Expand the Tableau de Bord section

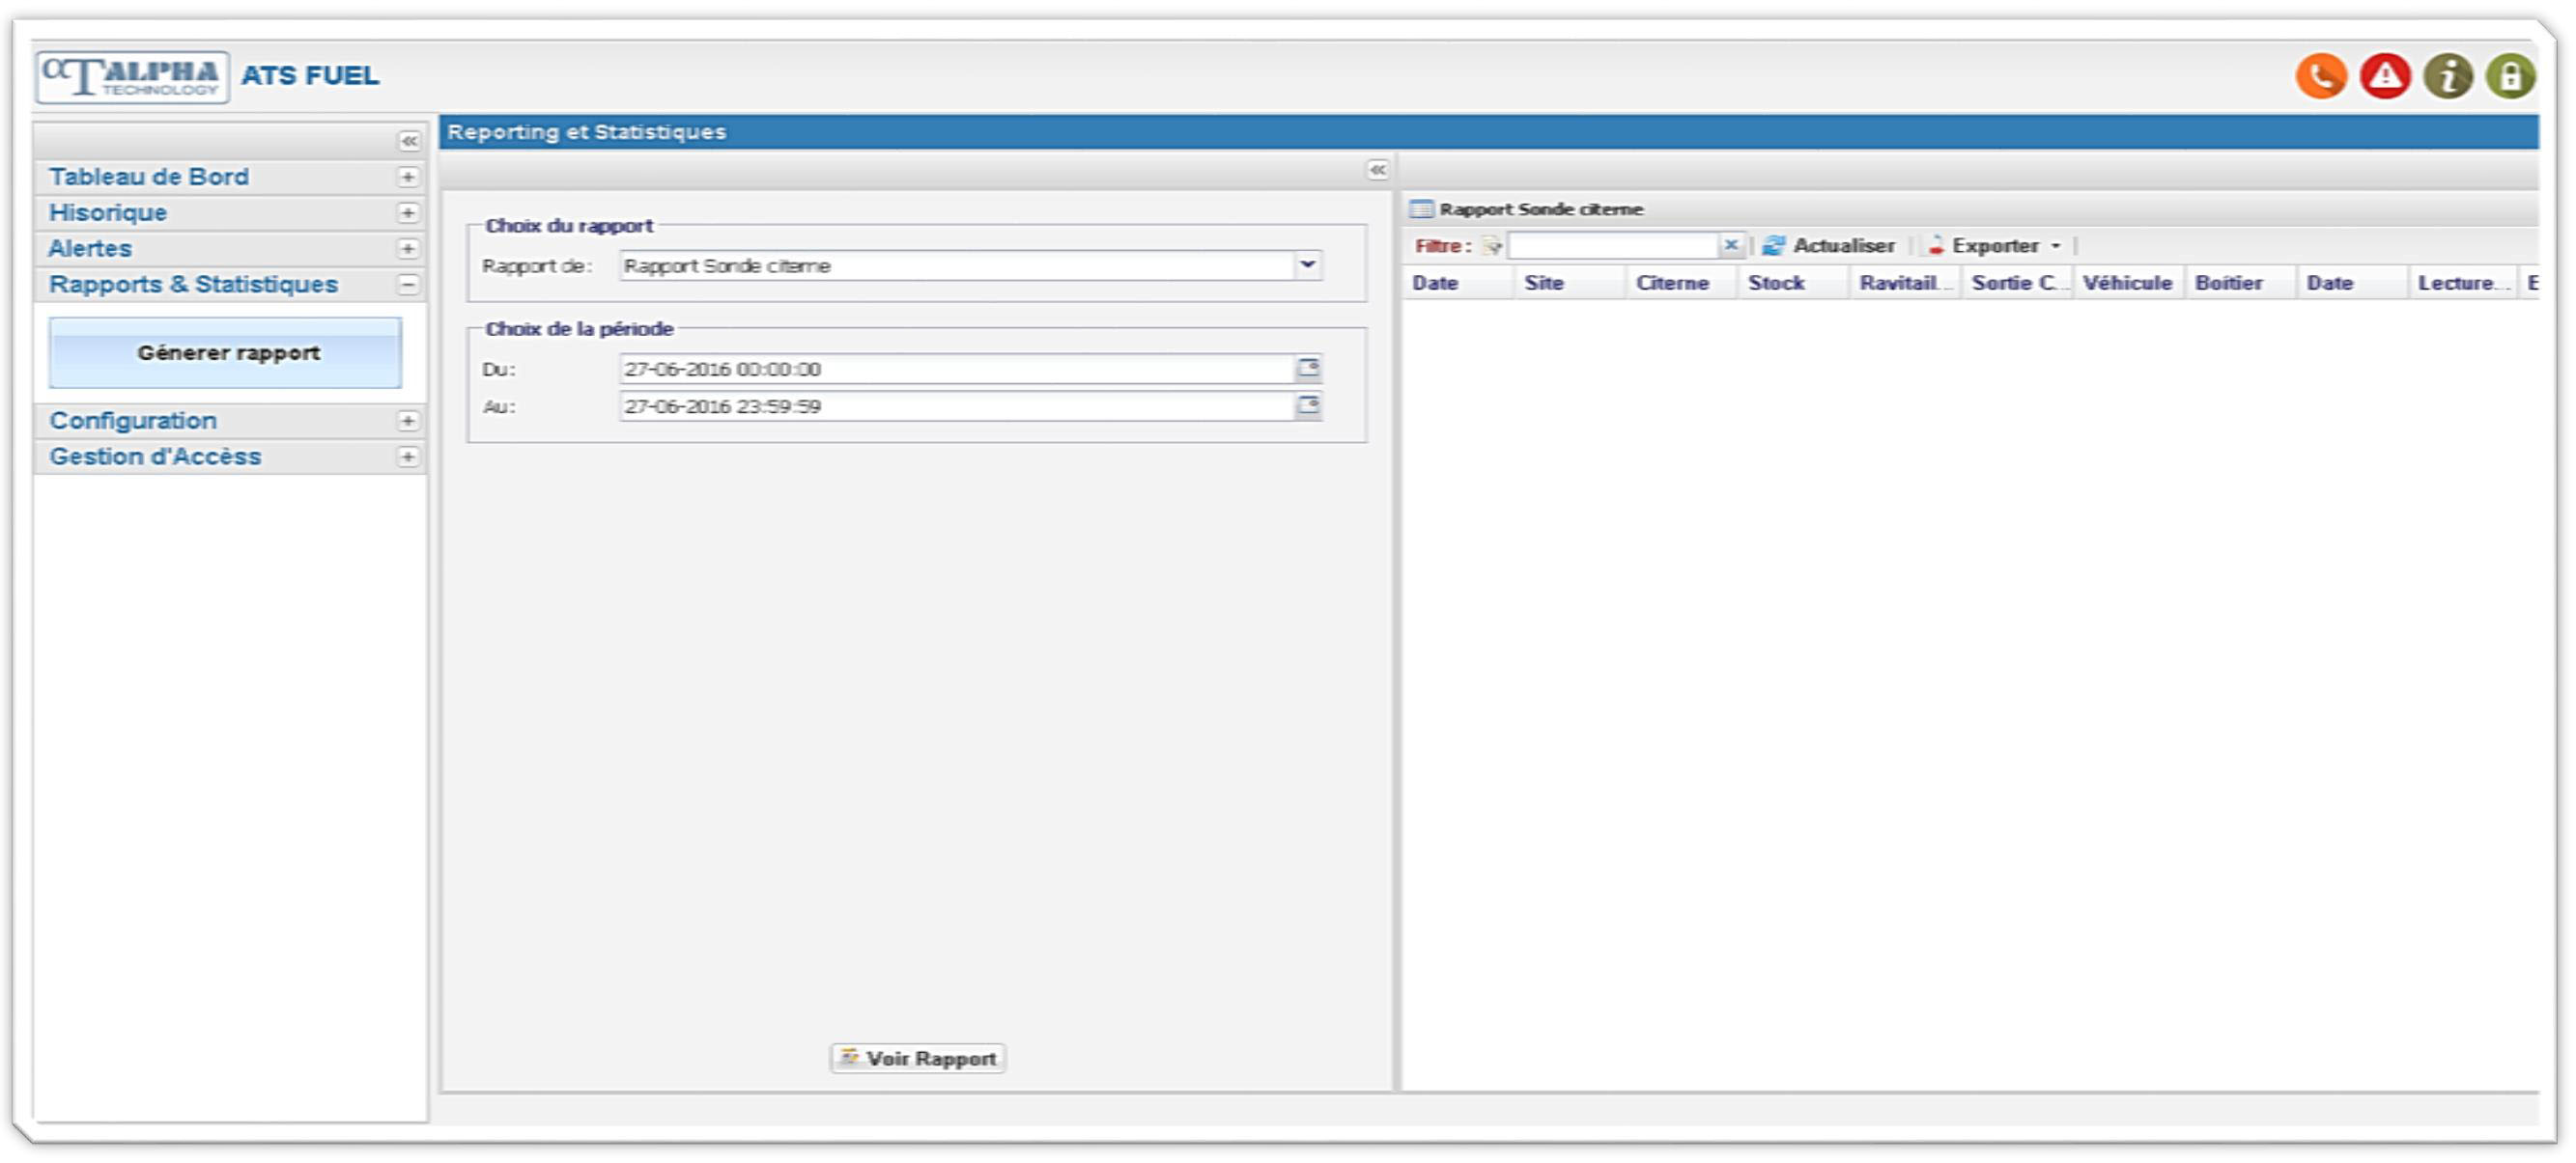(408, 177)
